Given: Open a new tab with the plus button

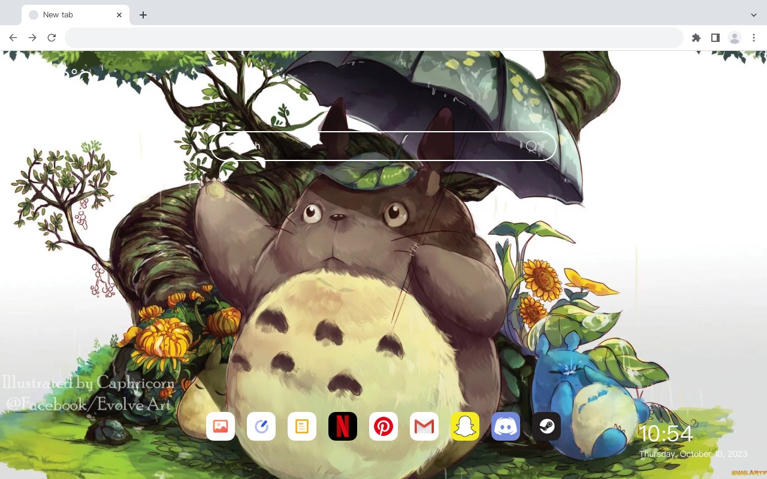Looking at the screenshot, I should click(x=143, y=15).
